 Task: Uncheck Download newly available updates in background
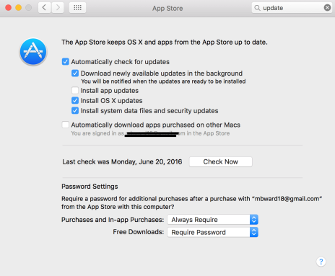[x=75, y=73]
